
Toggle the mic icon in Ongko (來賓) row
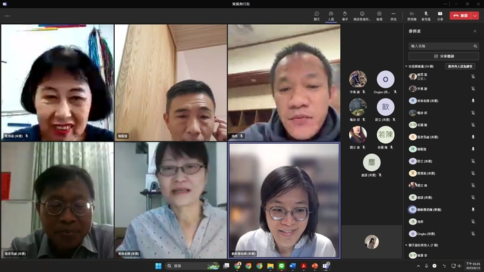(x=473, y=234)
